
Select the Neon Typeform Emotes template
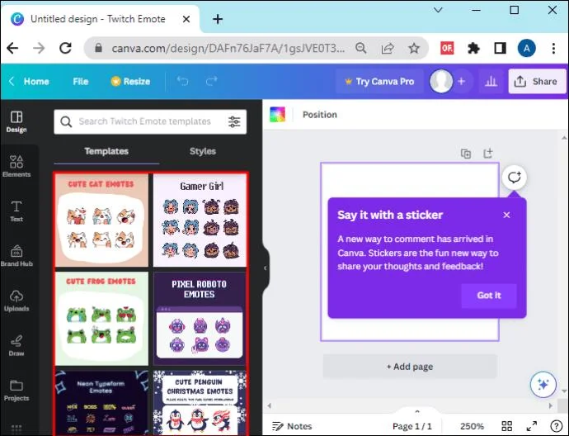tap(102, 403)
